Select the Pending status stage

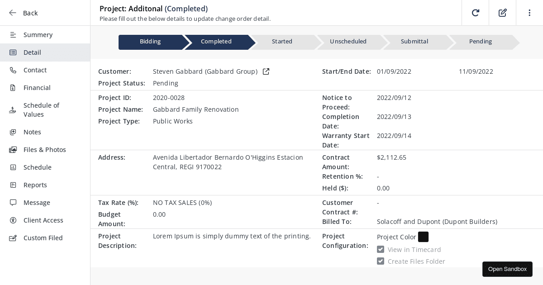click(x=480, y=42)
